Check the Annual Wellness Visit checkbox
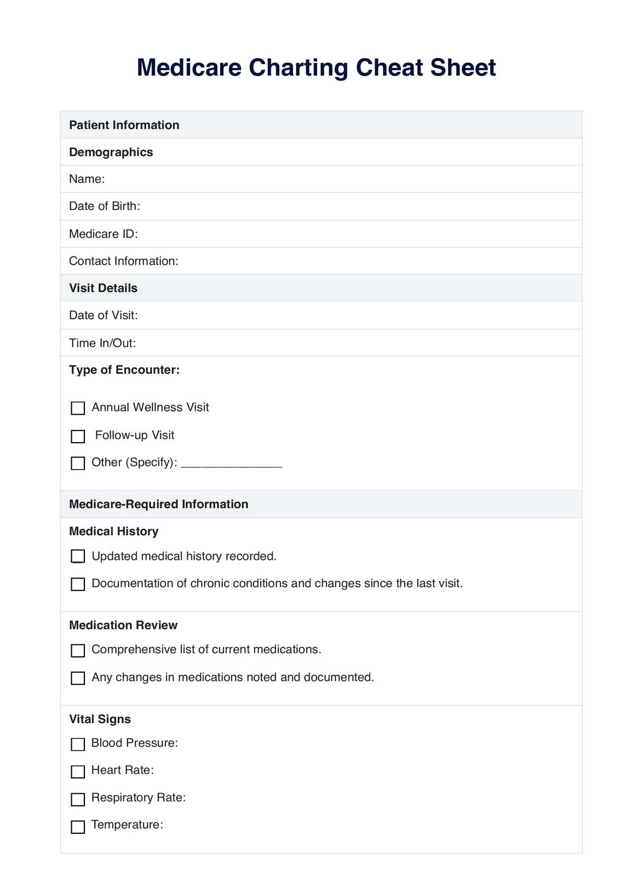This screenshot has width=644, height=893. pos(78,408)
